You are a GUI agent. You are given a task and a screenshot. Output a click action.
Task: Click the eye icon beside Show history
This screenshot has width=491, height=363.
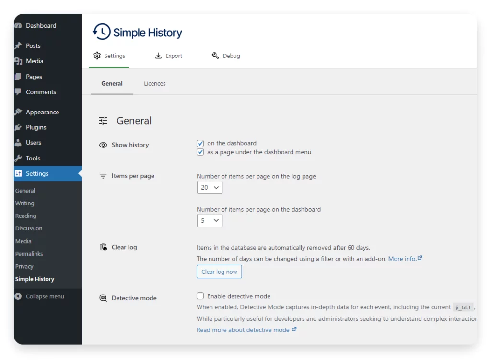(x=103, y=145)
